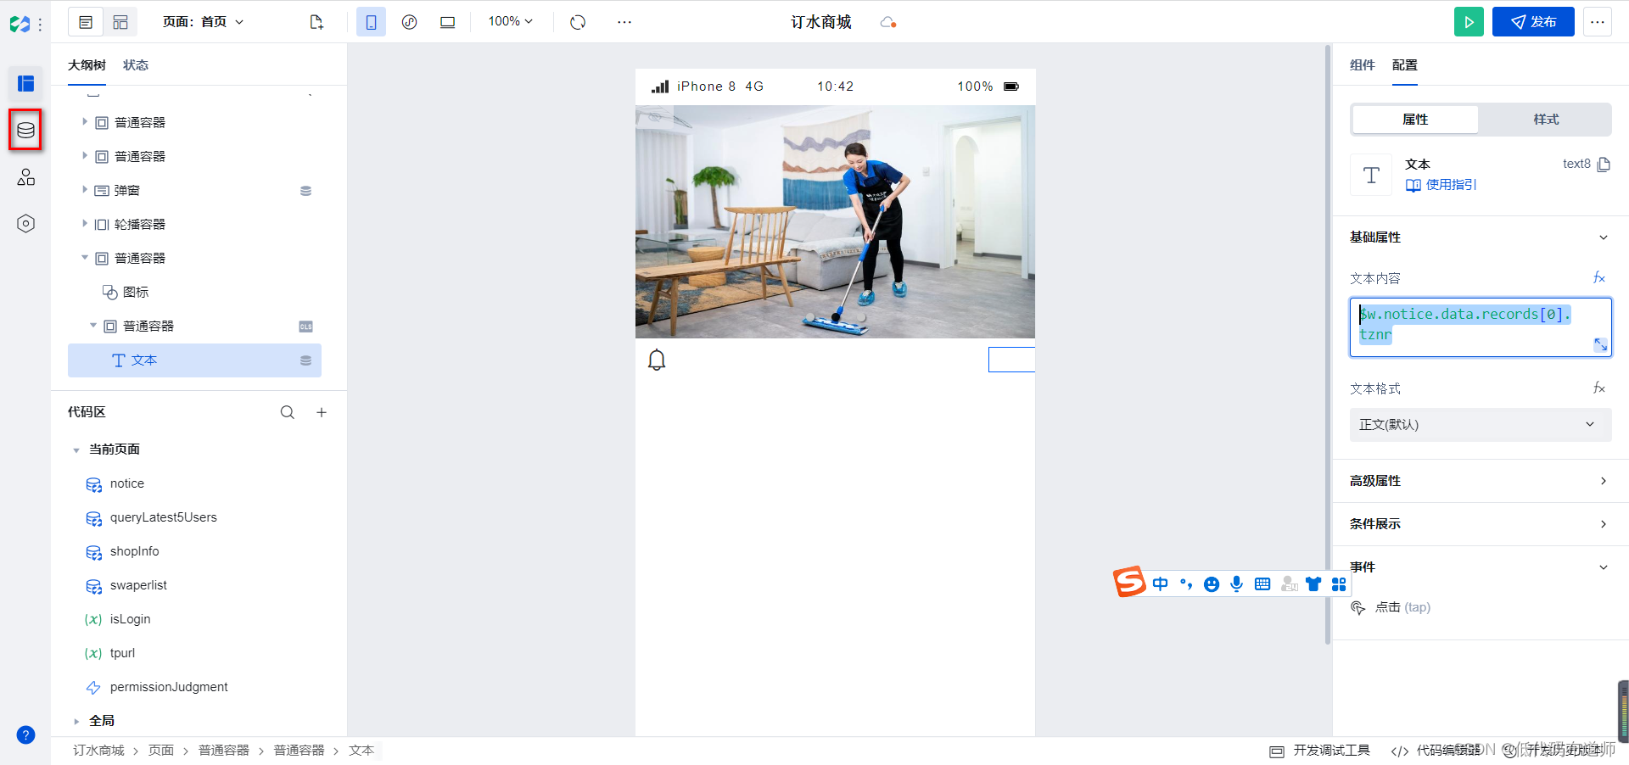Click data binding icon on 弹窗 row

pos(305,191)
